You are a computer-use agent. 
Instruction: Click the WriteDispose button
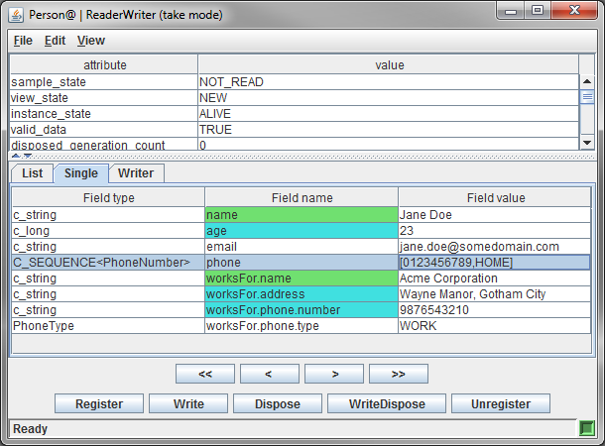coord(387,403)
